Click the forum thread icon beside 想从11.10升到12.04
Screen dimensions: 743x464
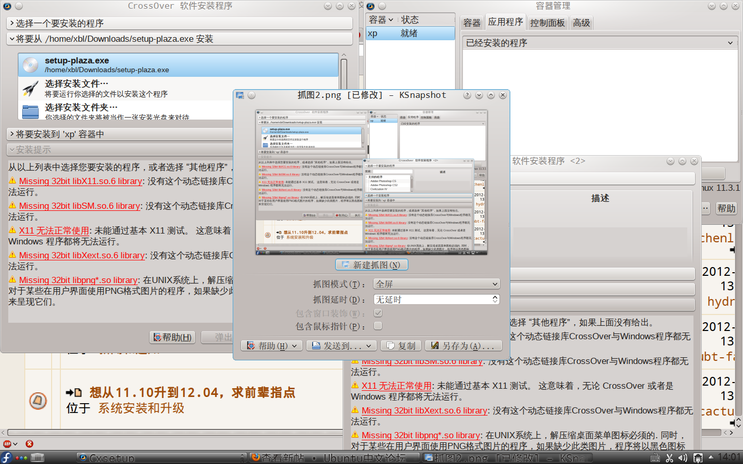[38, 401]
